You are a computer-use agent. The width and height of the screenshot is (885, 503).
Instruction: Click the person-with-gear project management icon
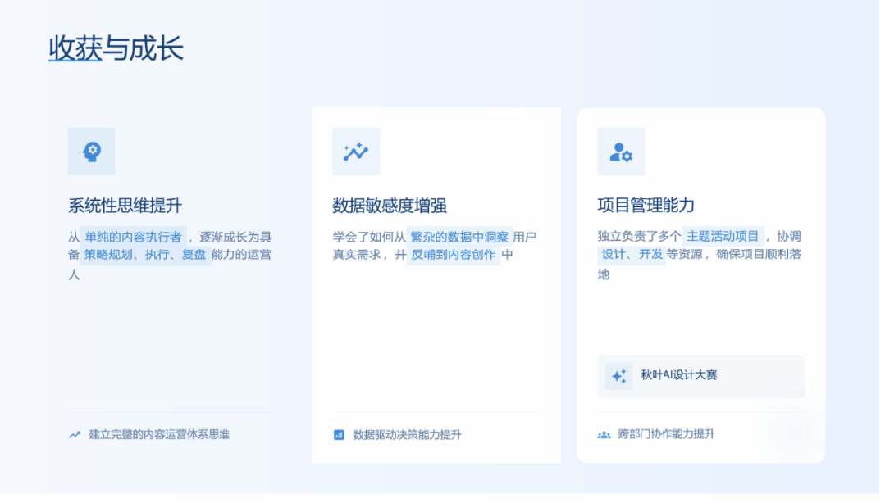tap(621, 152)
